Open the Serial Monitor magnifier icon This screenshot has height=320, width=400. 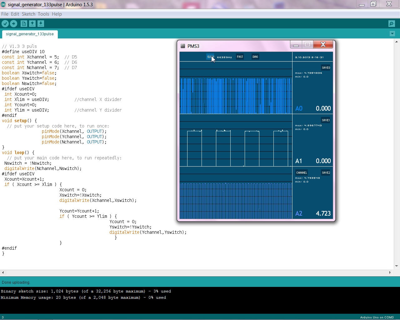tap(391, 24)
